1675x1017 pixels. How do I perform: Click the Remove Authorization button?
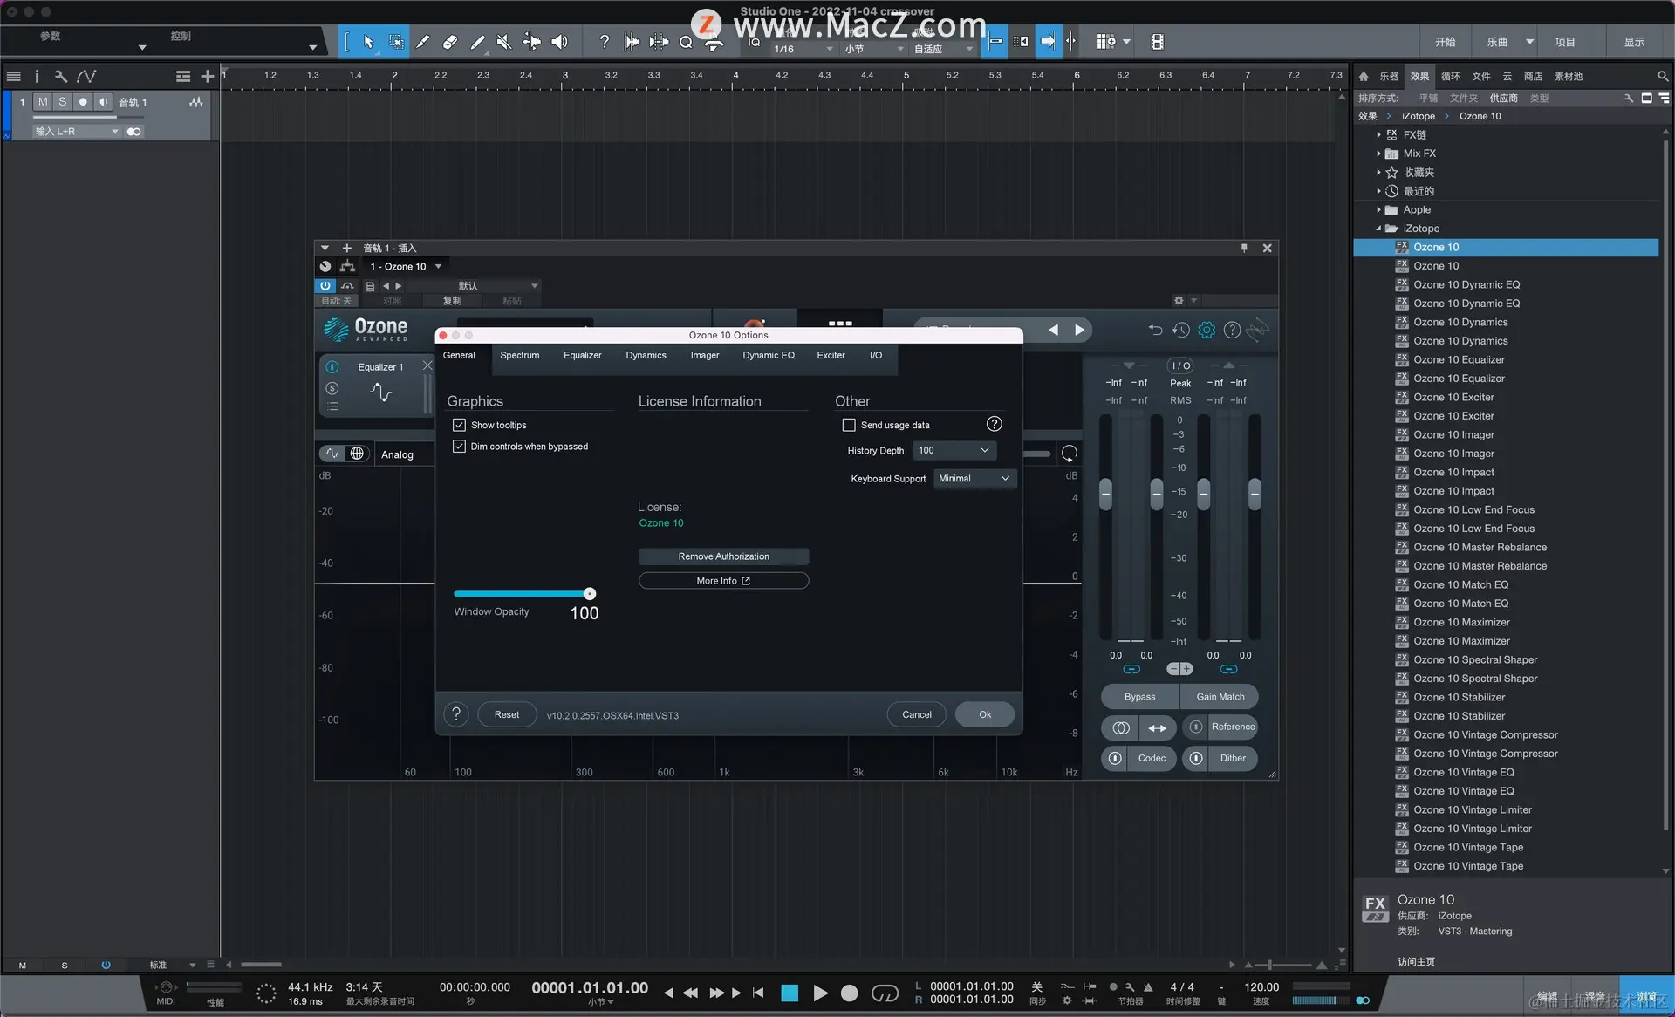tap(723, 556)
